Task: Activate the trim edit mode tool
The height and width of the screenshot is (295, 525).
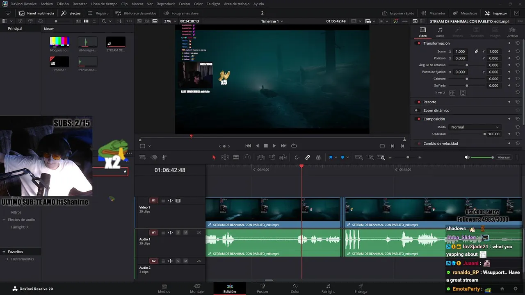Action: click(x=225, y=157)
